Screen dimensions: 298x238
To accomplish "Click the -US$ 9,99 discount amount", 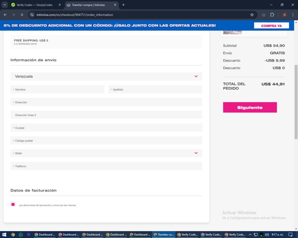I will [x=275, y=60].
